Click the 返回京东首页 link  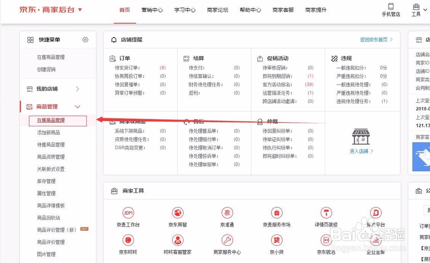pos(376,40)
